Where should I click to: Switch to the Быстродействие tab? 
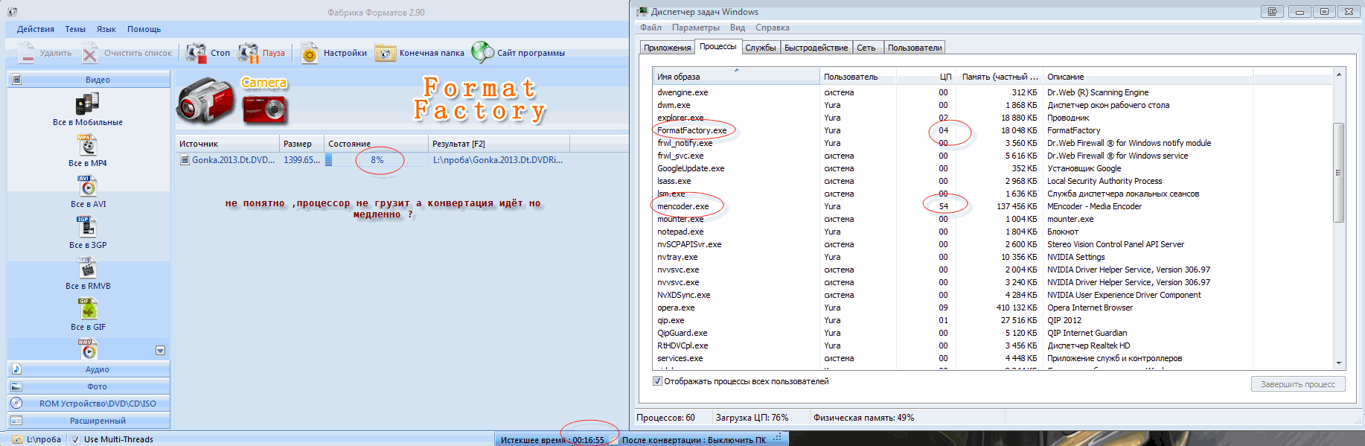pyautogui.click(x=816, y=48)
